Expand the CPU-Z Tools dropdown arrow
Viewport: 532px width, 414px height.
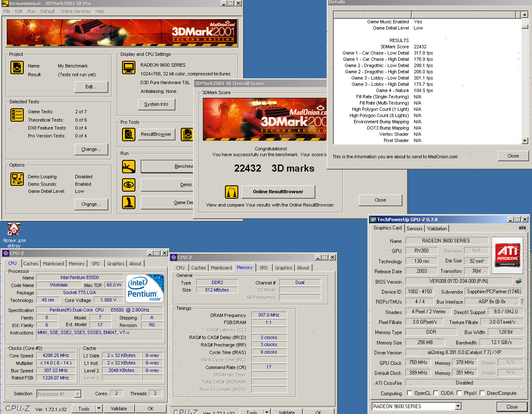point(99,409)
